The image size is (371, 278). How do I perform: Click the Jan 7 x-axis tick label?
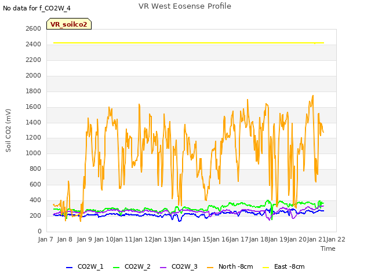[x=45, y=239]
